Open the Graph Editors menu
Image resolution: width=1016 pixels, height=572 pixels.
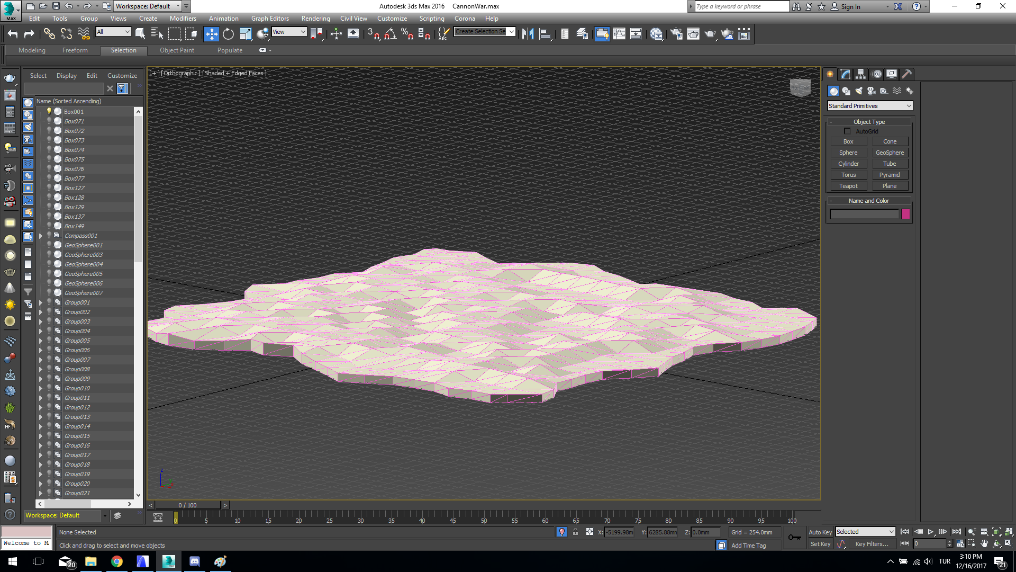[x=270, y=19]
